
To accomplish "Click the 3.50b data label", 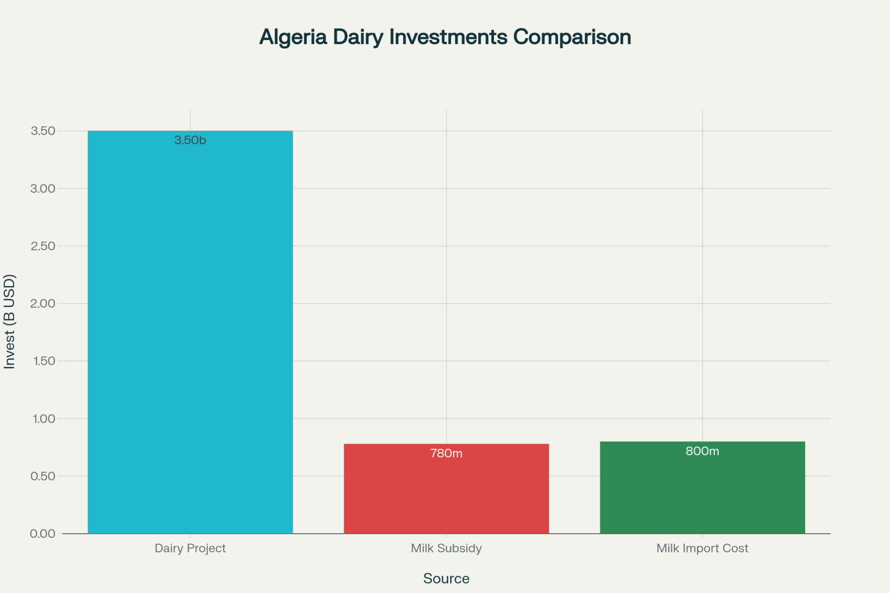I will point(190,141).
